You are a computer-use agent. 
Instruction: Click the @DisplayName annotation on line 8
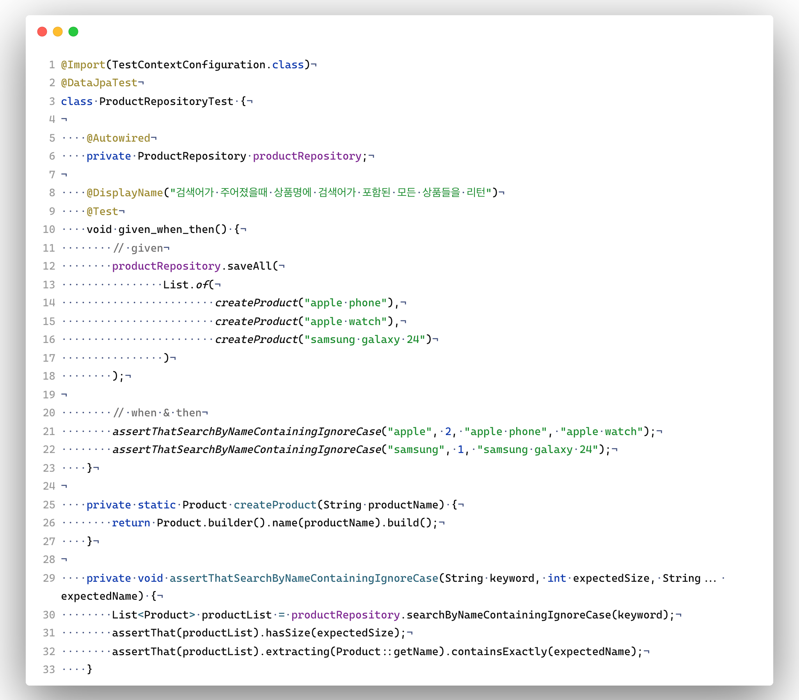tap(124, 193)
